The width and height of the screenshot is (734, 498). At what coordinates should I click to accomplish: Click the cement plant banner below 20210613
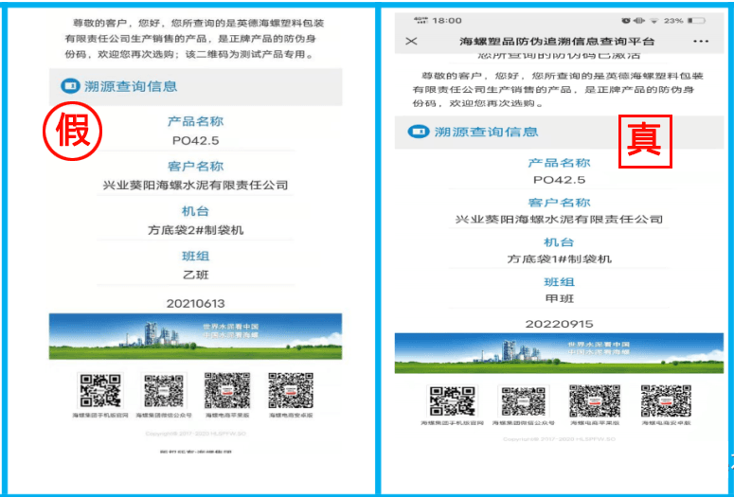(195, 338)
